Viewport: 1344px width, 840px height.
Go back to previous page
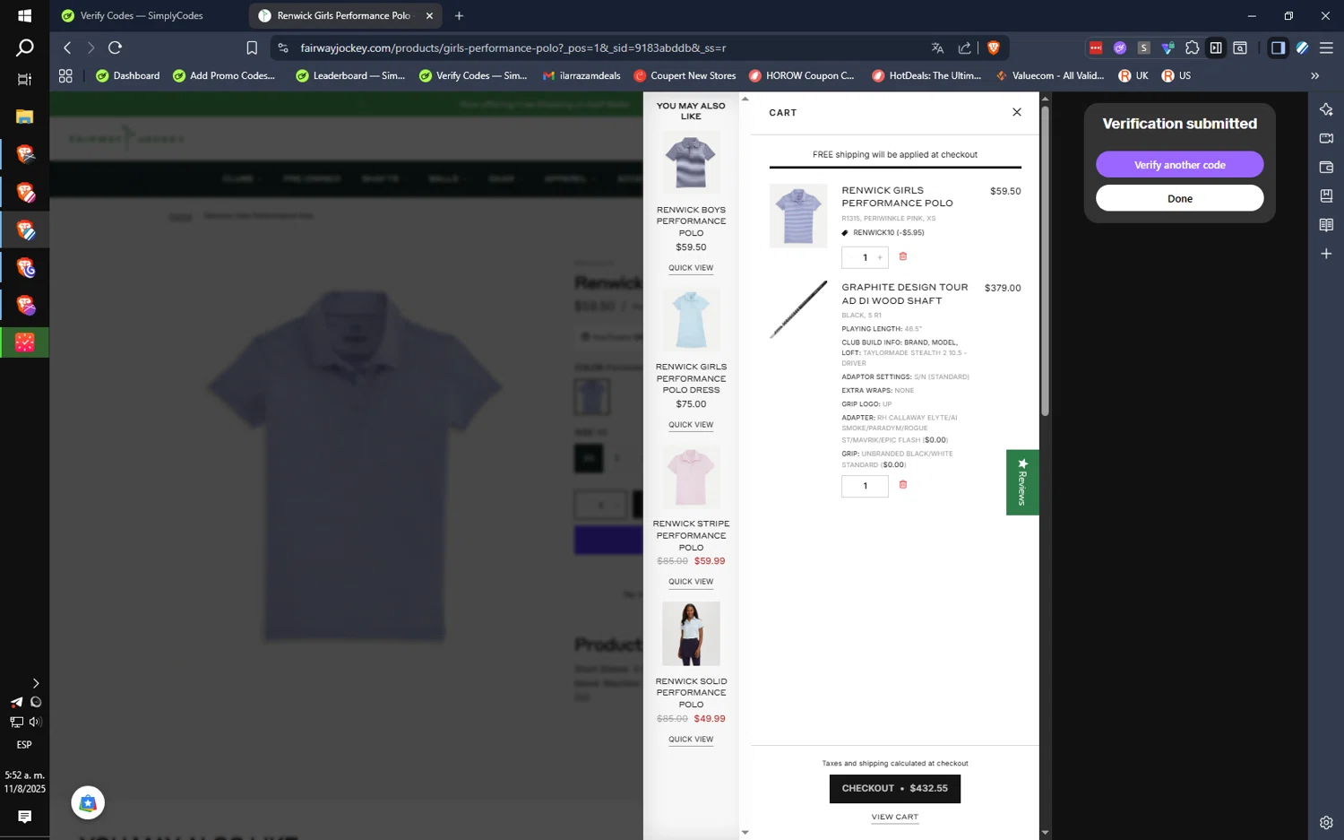click(x=67, y=48)
